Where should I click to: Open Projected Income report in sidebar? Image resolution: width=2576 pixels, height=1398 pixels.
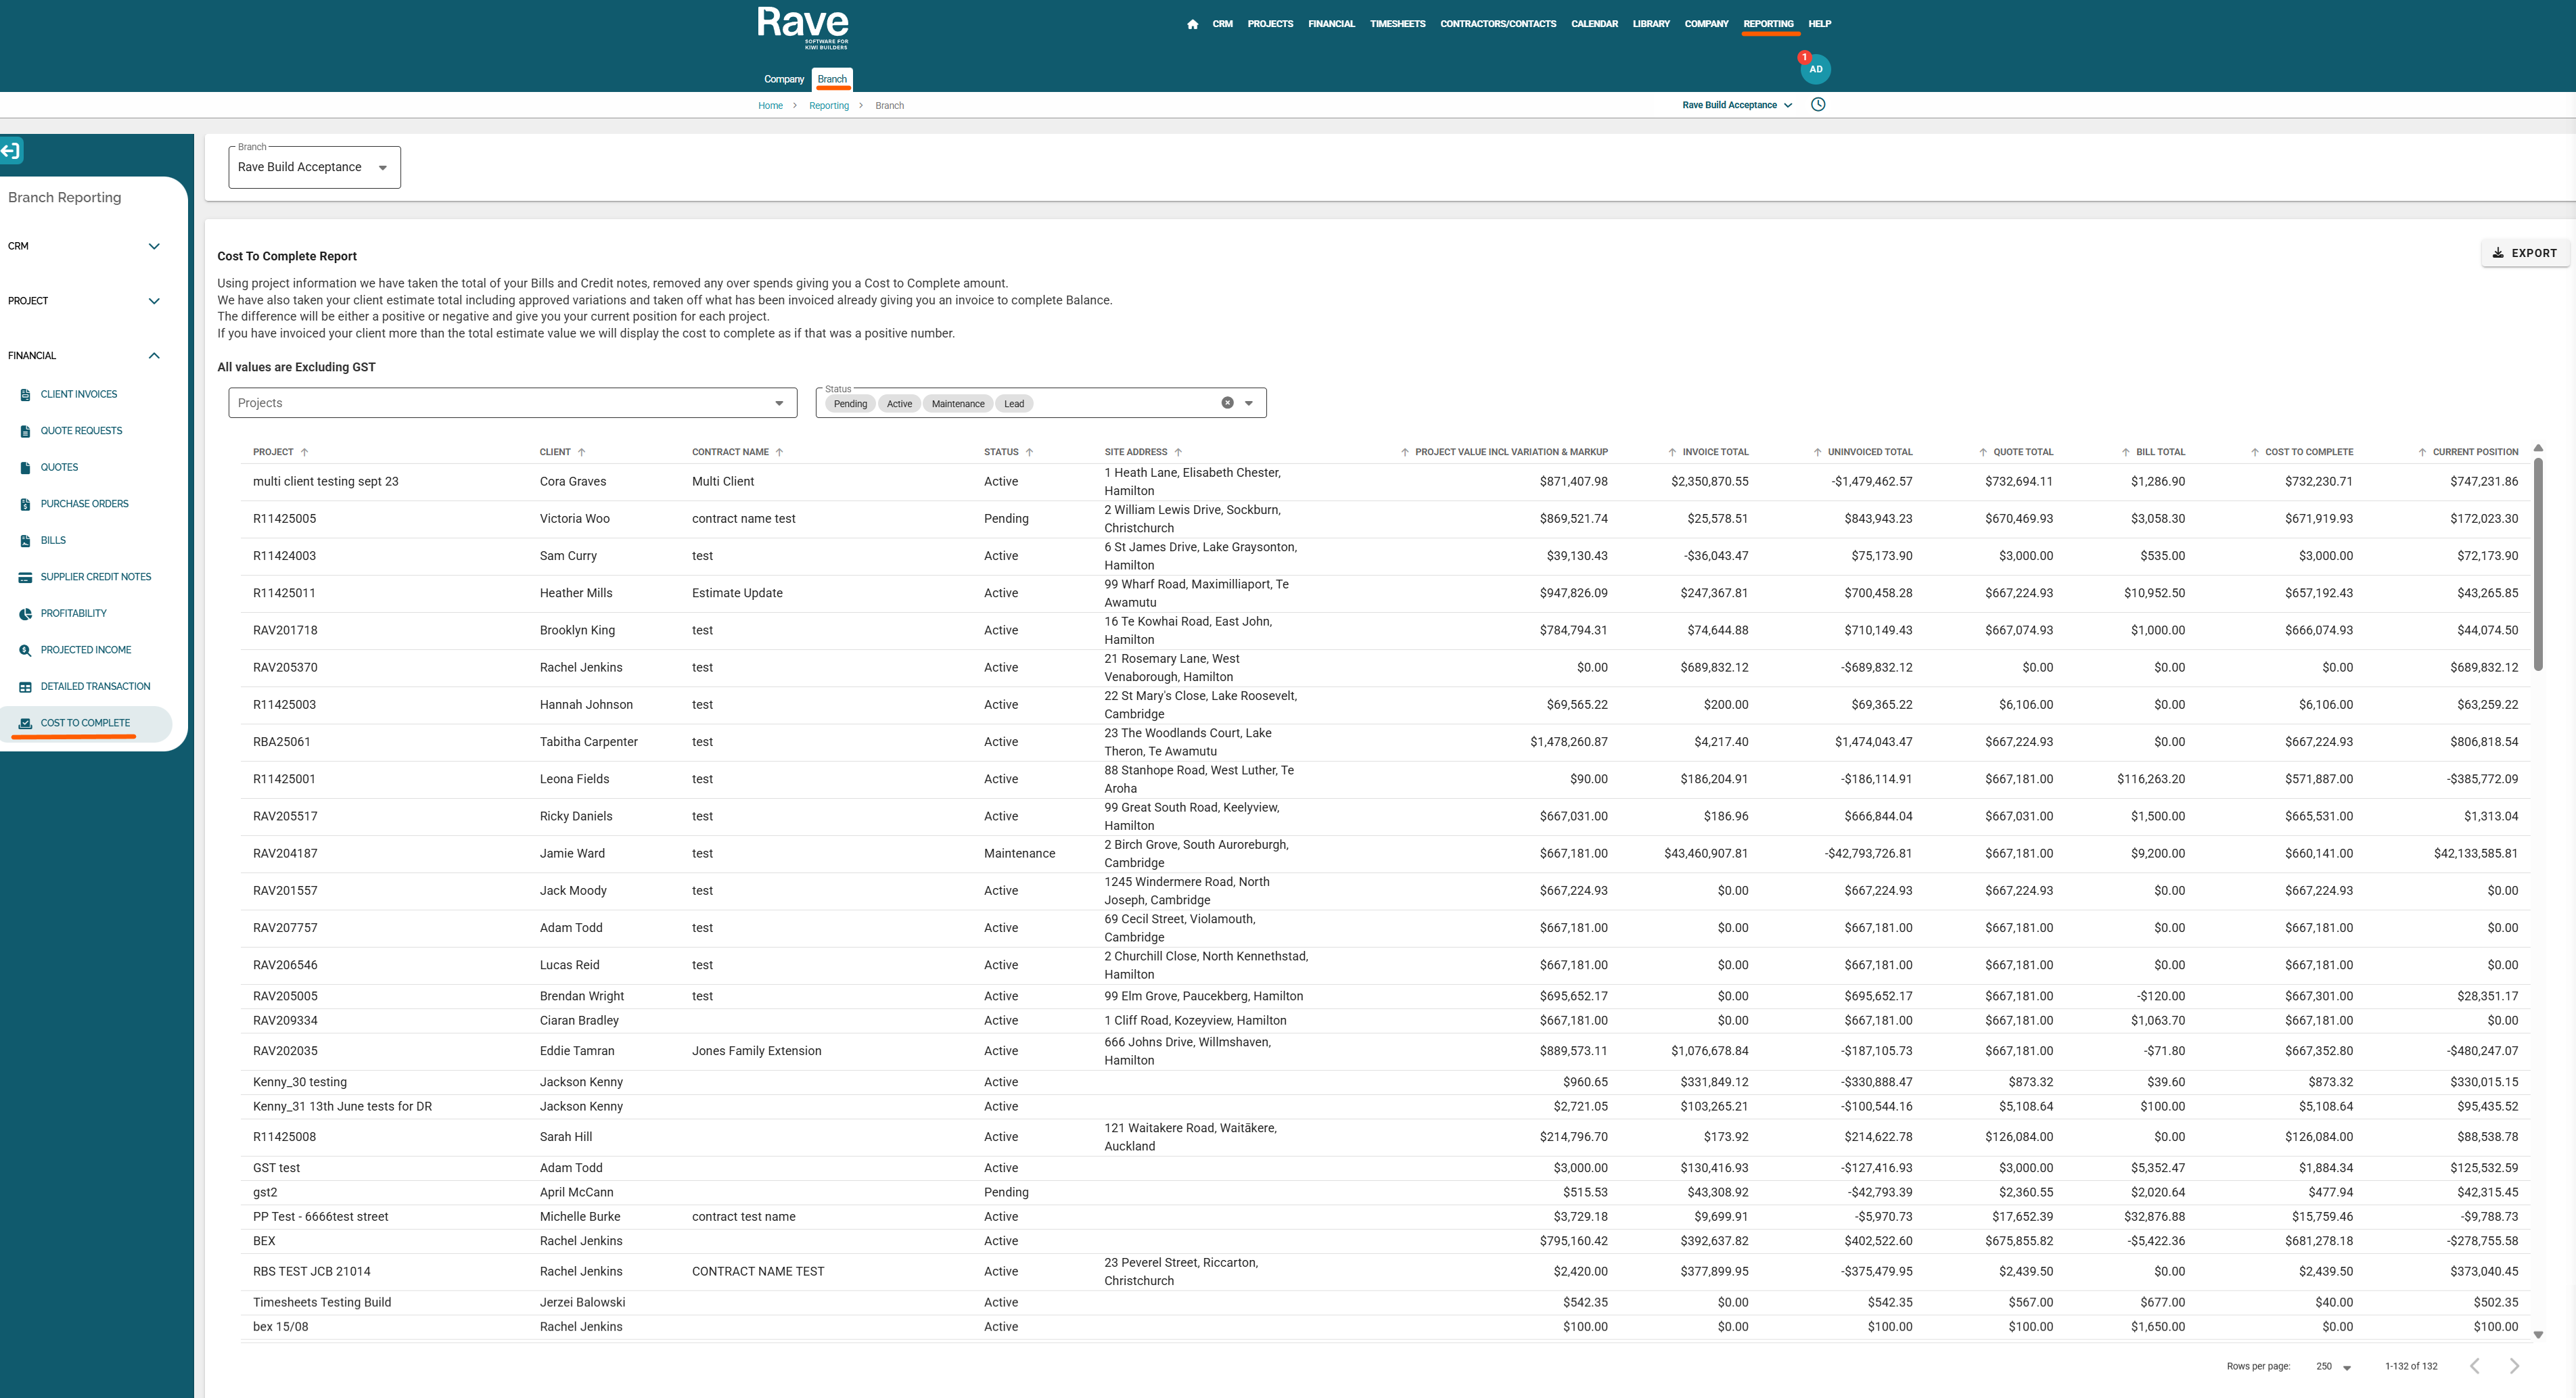point(85,650)
